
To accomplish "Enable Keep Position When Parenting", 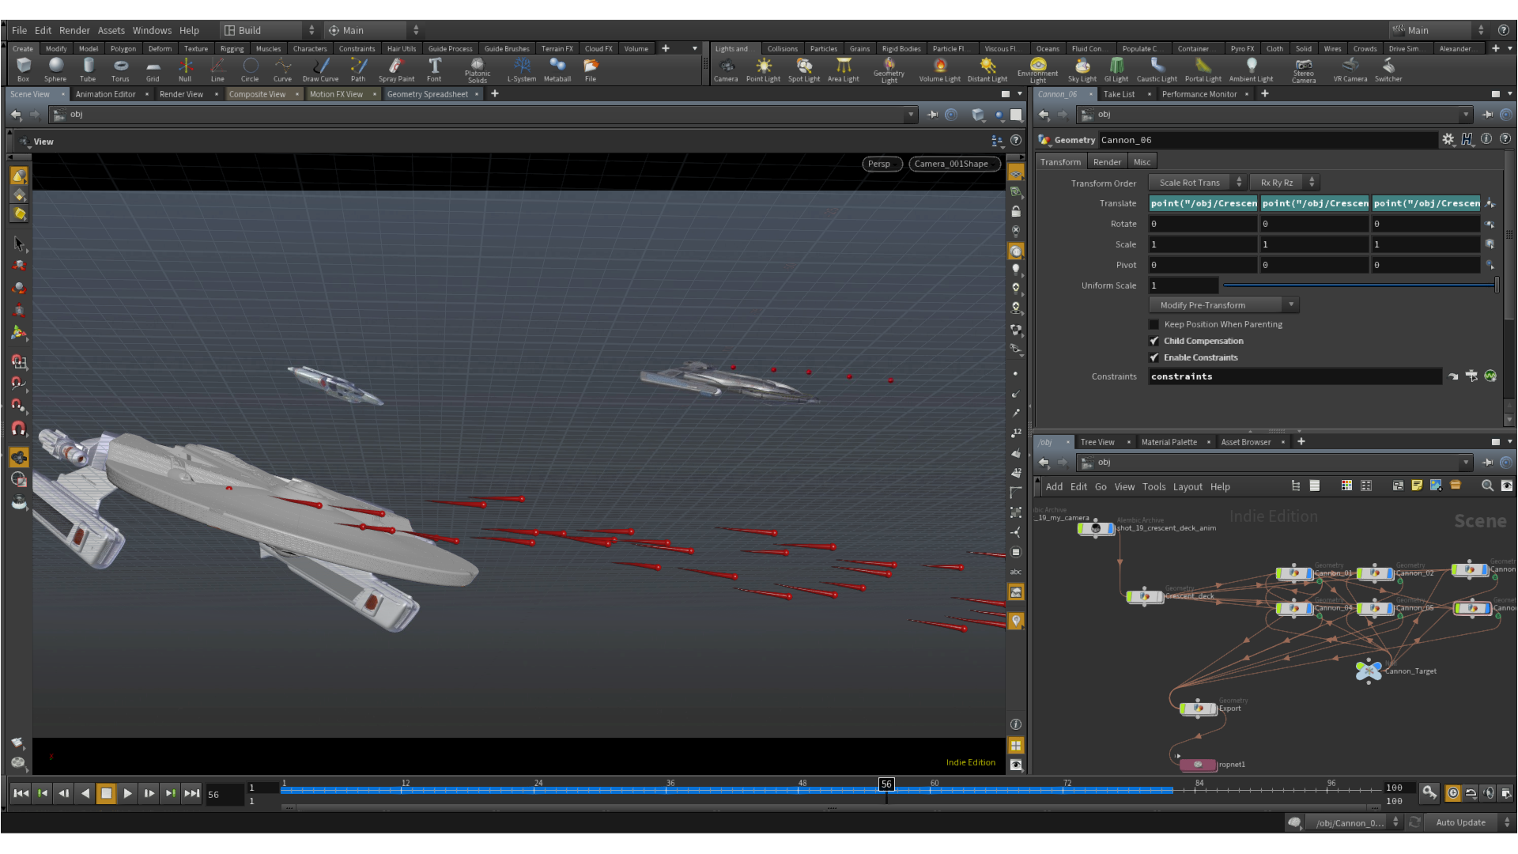I will pos(1154,324).
